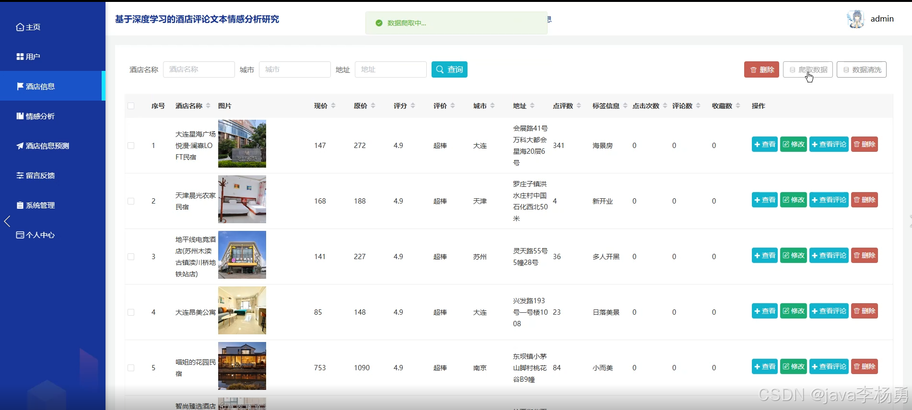Image resolution: width=912 pixels, height=410 pixels.
Task: Sort by 收藏数 column arrows
Action: [x=738, y=106]
